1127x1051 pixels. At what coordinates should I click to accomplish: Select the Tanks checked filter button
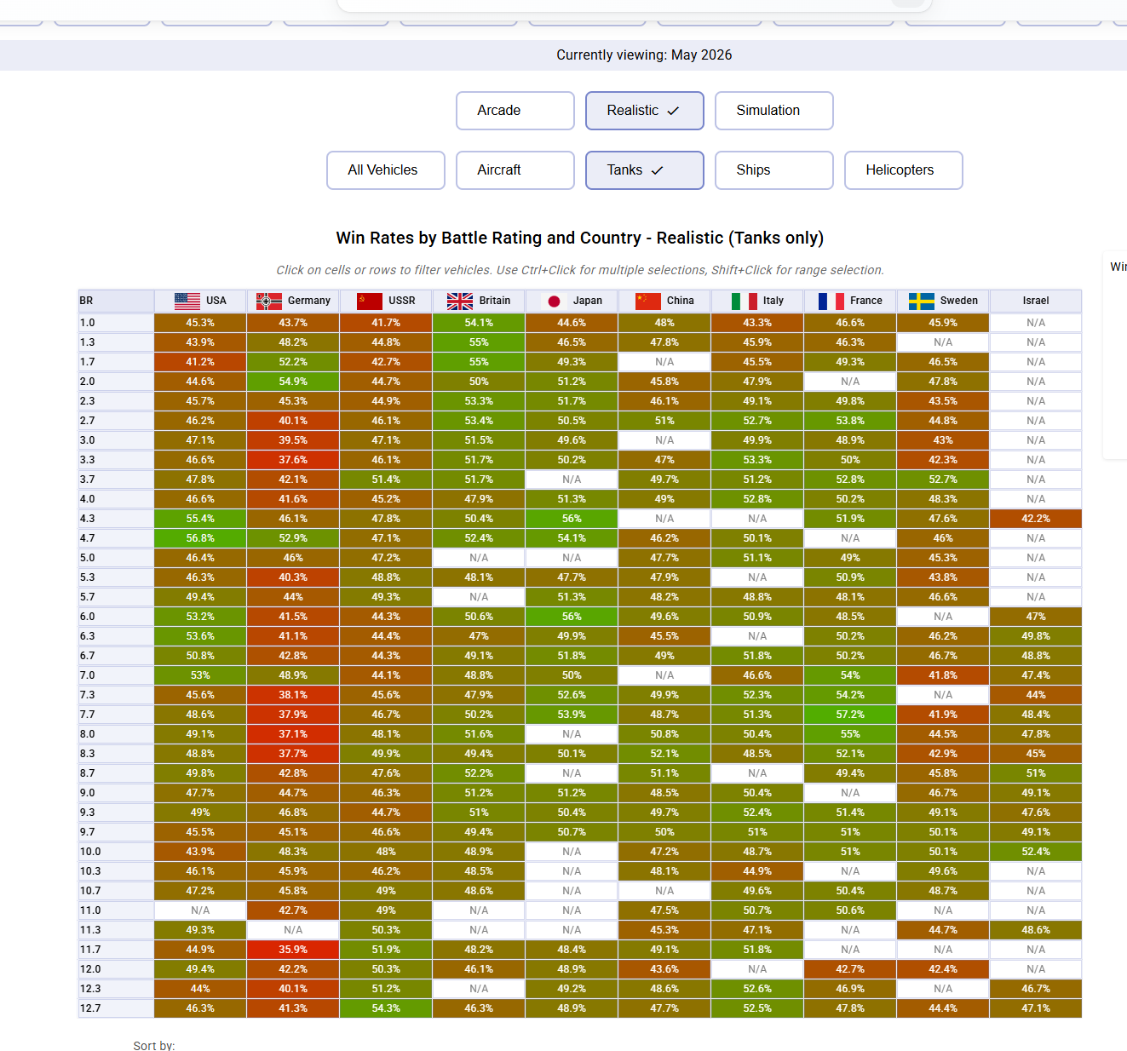point(645,170)
